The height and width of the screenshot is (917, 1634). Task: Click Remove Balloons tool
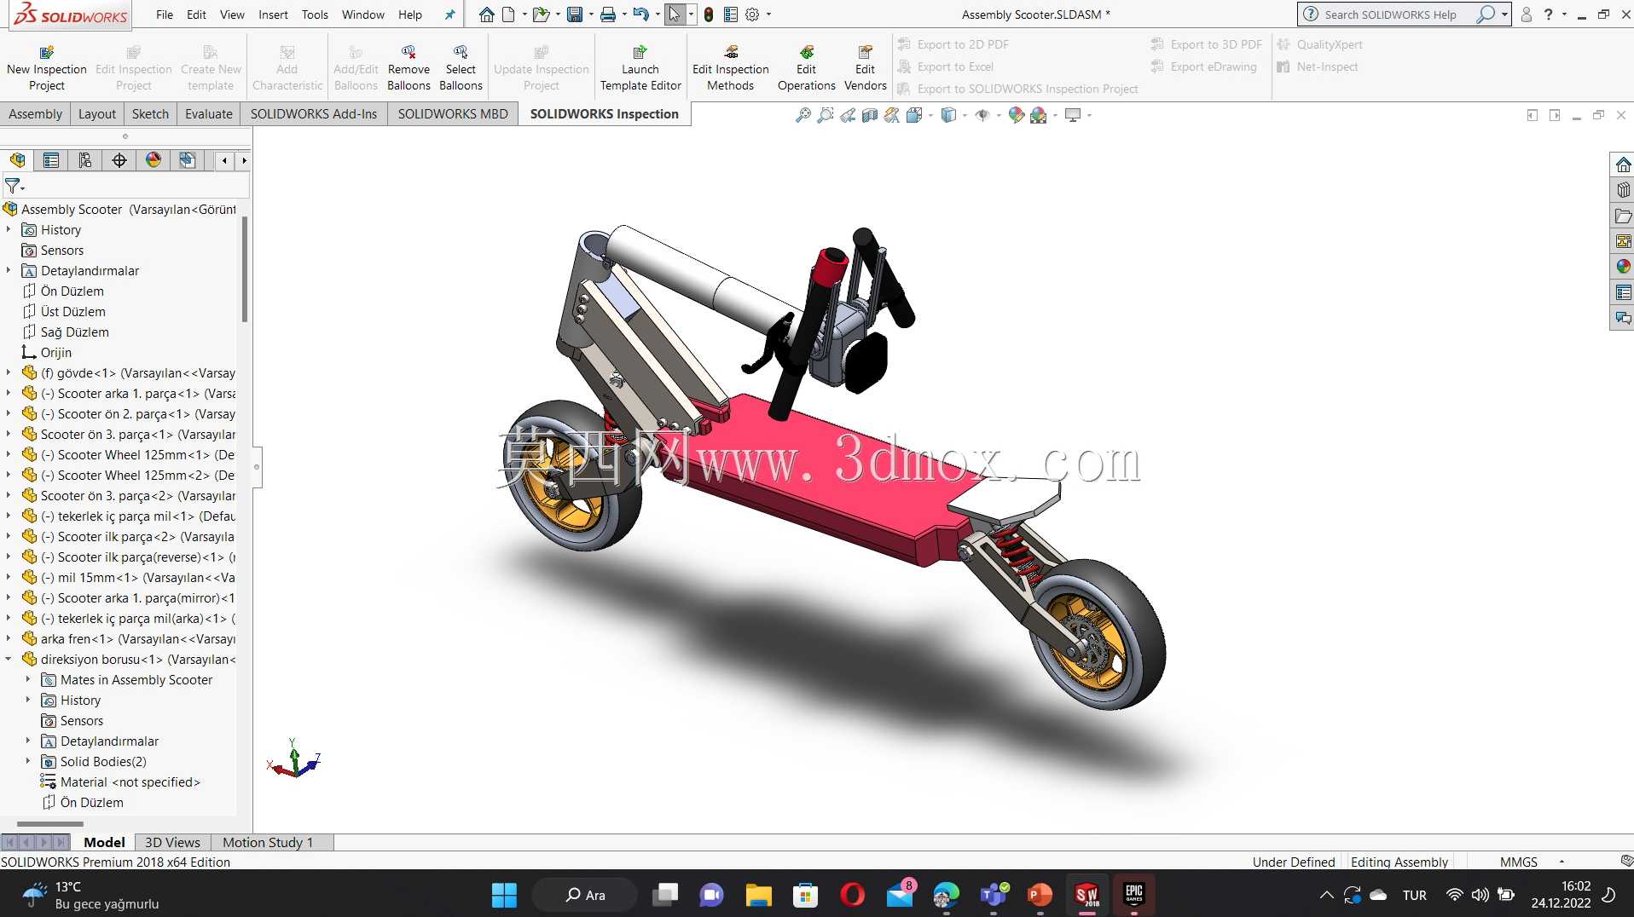coord(408,68)
